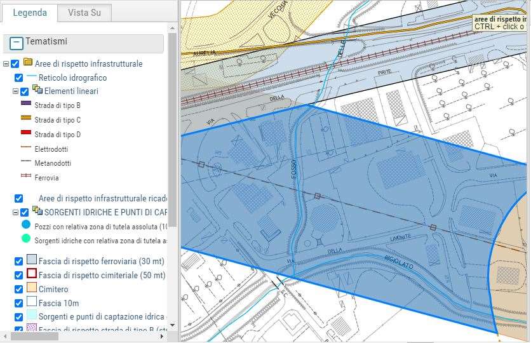Image resolution: width=531 pixels, height=343 pixels.
Task: Click the green Sorgenti idriche circle symbol
Action: pos(26,238)
